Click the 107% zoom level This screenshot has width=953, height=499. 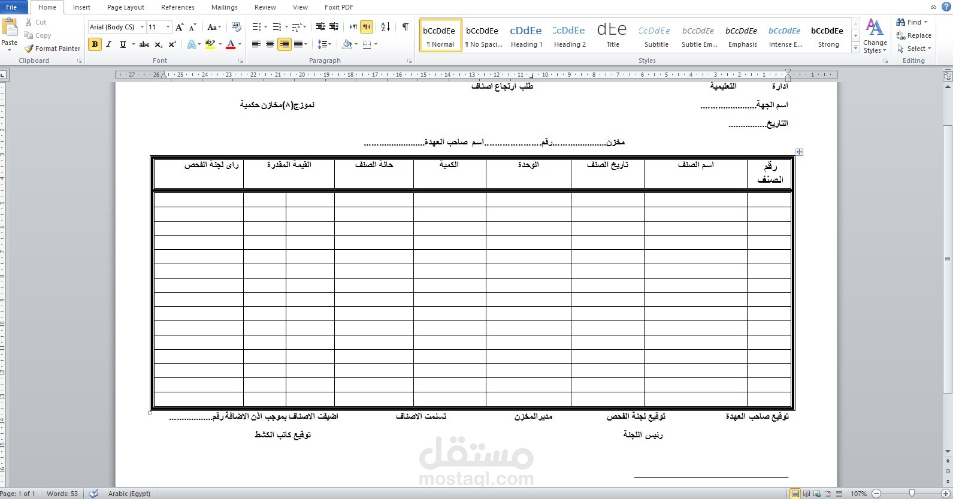858,494
